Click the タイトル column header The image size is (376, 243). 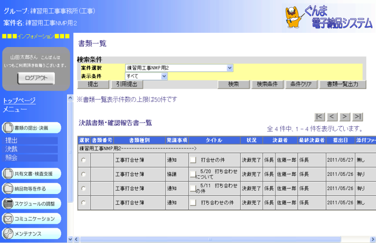pyautogui.click(x=214, y=140)
